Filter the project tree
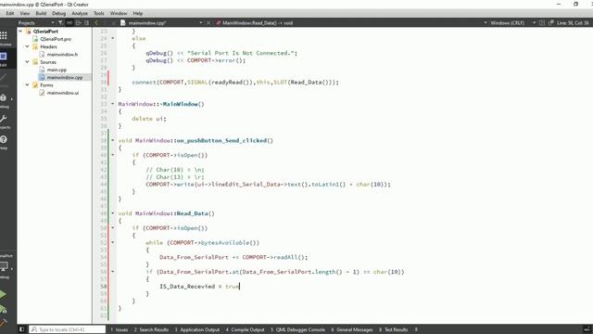Image resolution: width=593 pixels, height=334 pixels. pyautogui.click(x=60, y=23)
